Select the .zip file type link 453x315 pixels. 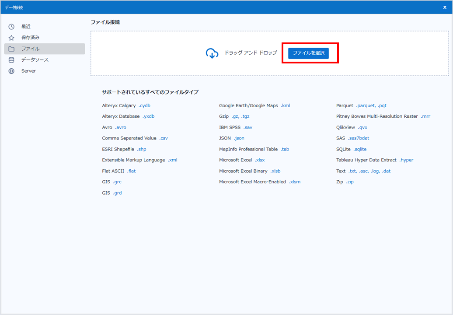coord(349,182)
